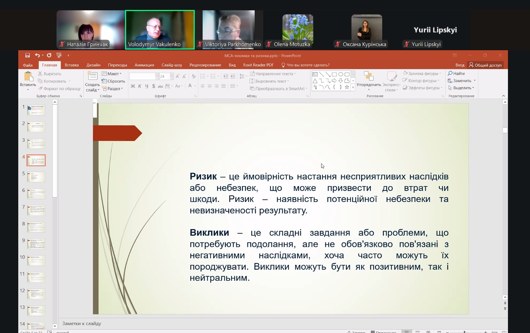The height and width of the screenshot is (333, 530).
Task: Click the Undo arrow icon
Action: (x=37, y=55)
